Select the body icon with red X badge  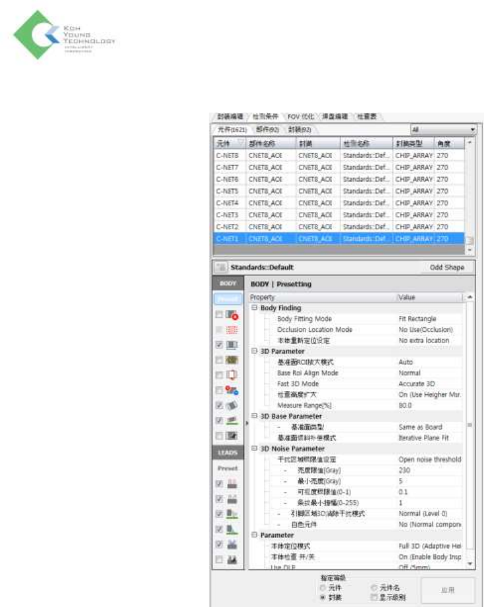pos(232,315)
